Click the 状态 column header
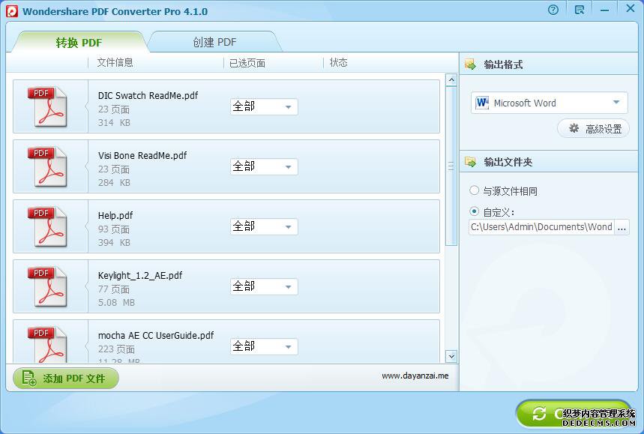 338,62
